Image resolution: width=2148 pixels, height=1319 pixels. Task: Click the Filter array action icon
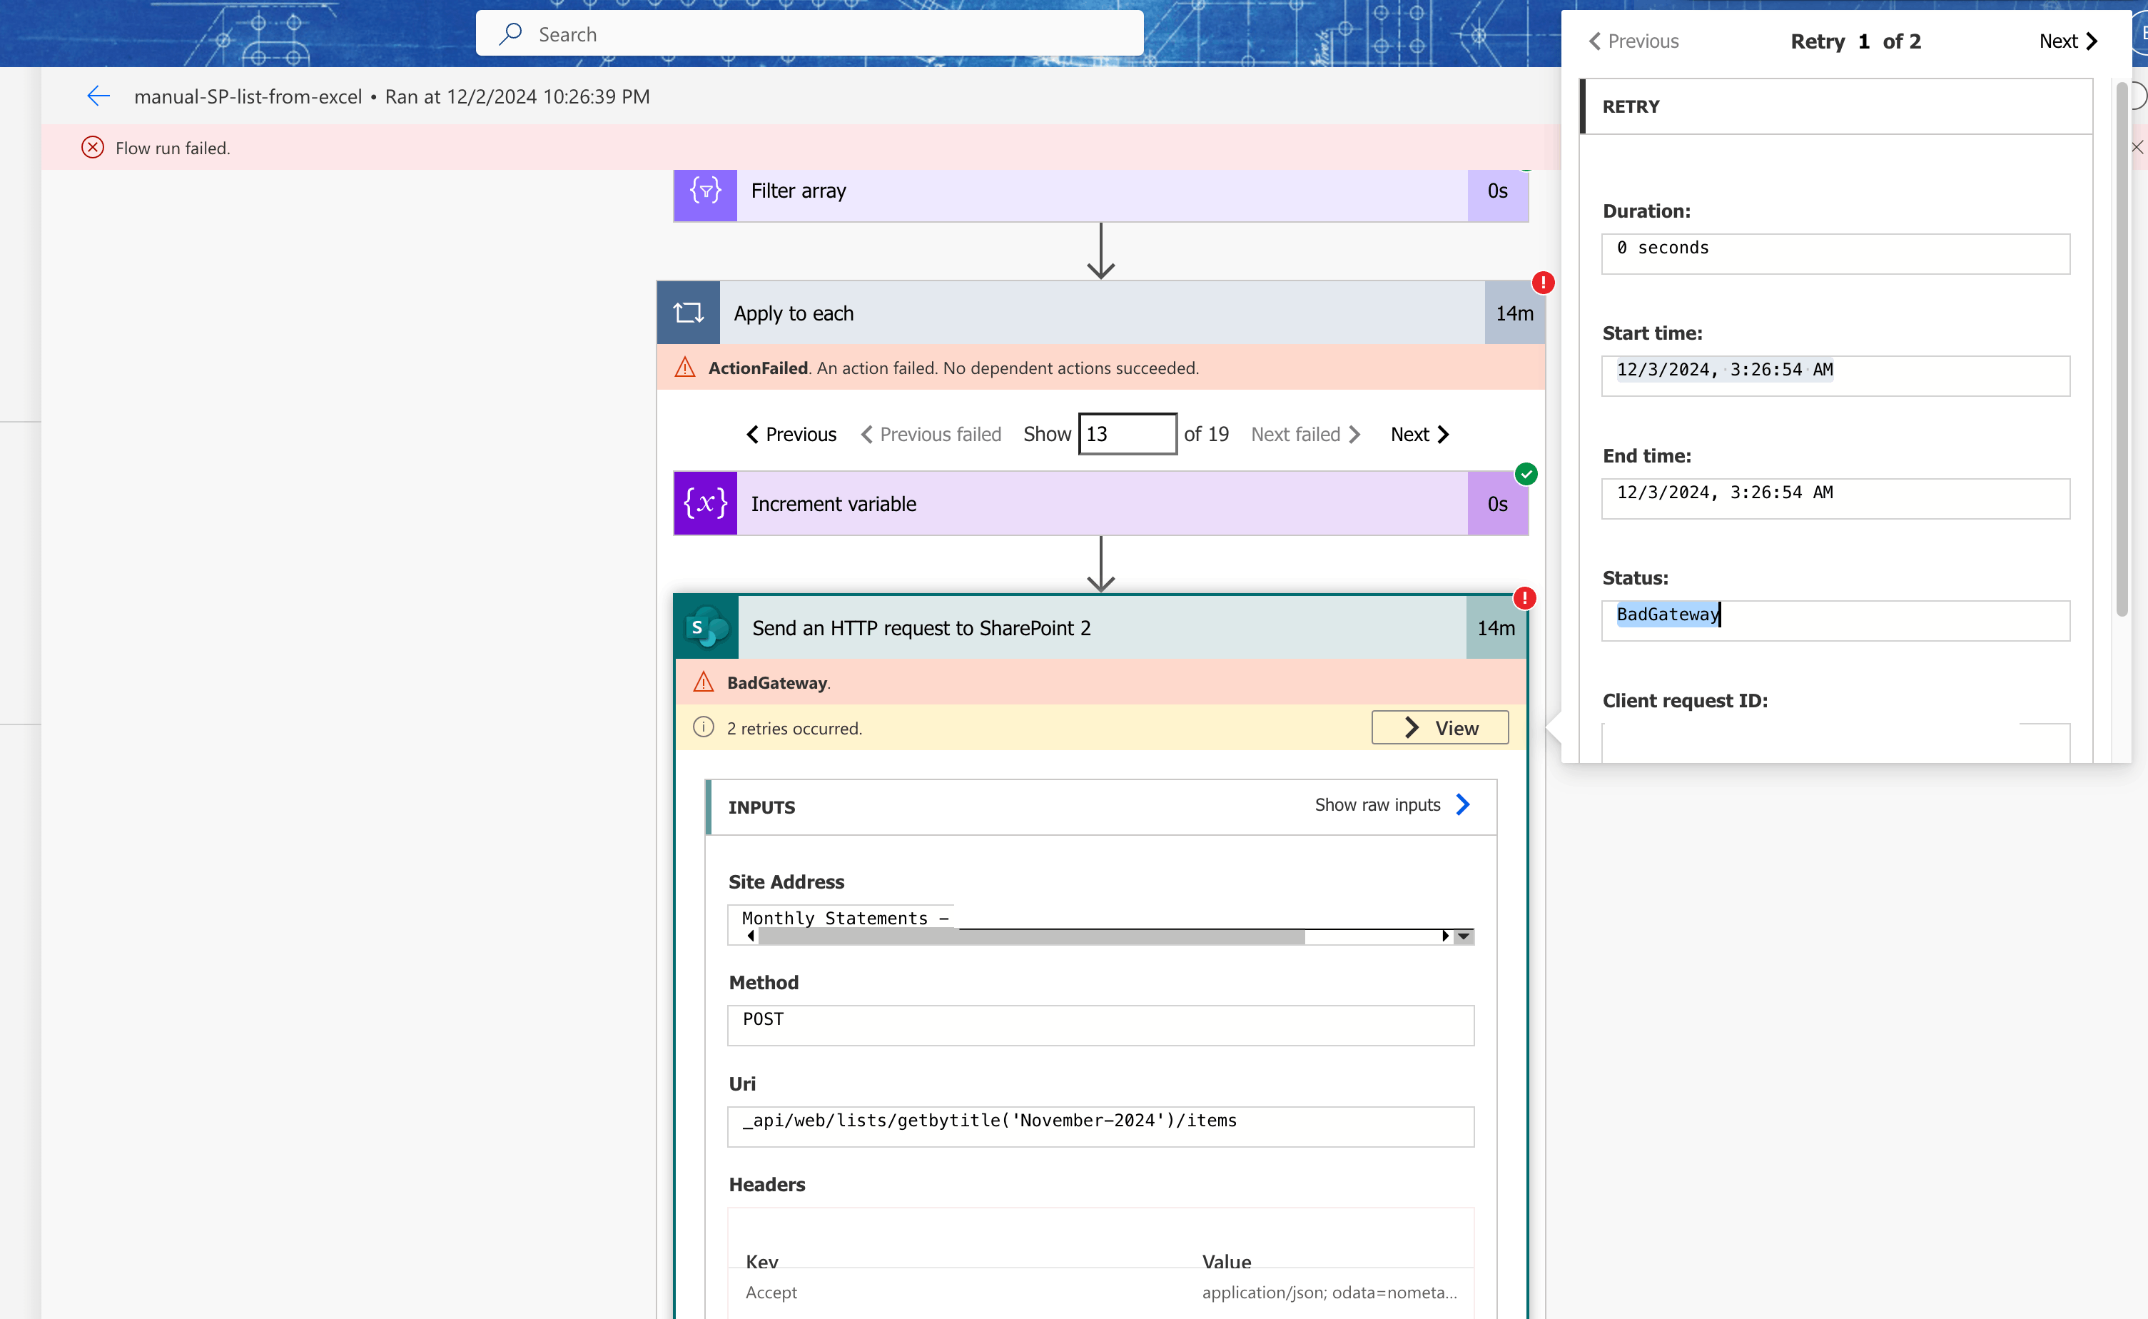click(x=704, y=191)
